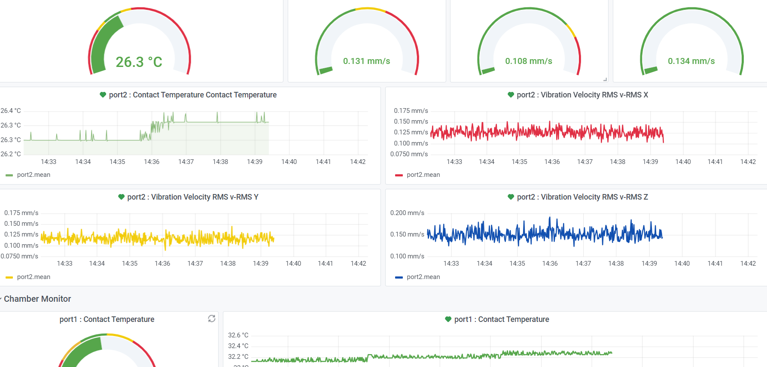Open port1 Contact Temperature gauge title menu
This screenshot has width=767, height=367.
tap(107, 319)
